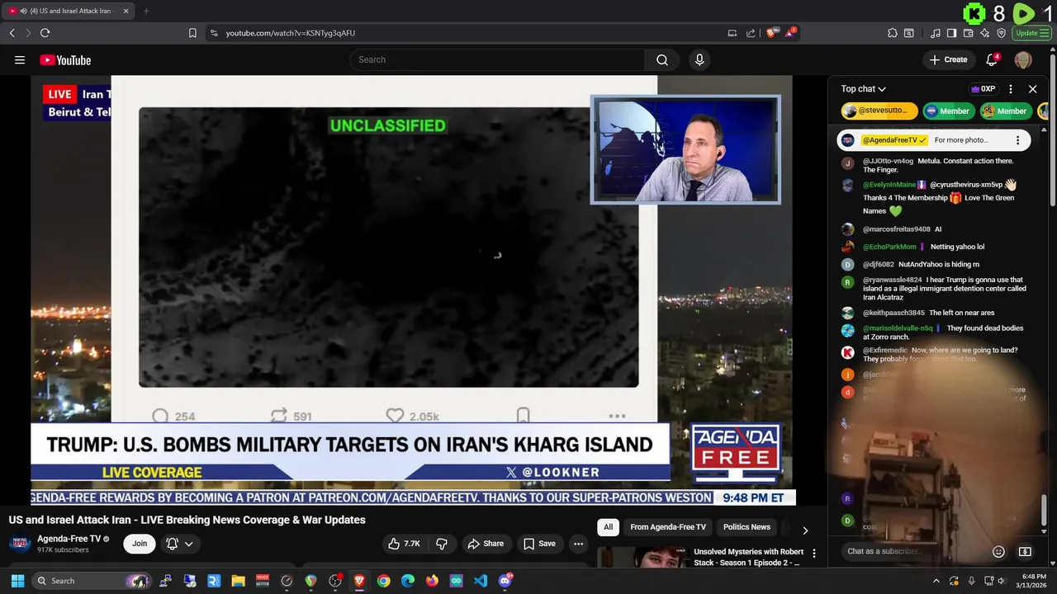This screenshot has width=1057, height=594.
Task: Open the playlist music note icon
Action: pyautogui.click(x=935, y=33)
